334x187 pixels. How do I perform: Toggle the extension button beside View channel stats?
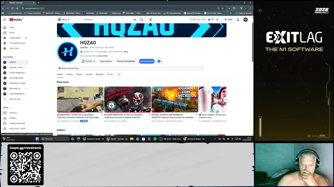160,61
